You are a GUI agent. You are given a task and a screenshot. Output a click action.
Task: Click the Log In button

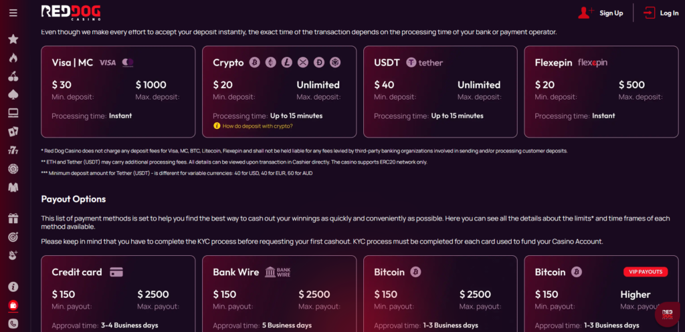point(661,13)
